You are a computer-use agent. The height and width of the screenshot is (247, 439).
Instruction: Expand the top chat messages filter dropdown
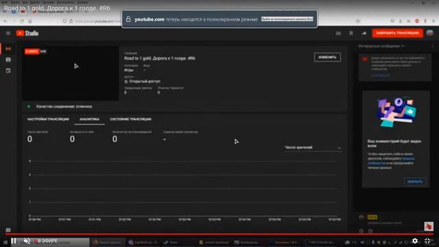381,46
